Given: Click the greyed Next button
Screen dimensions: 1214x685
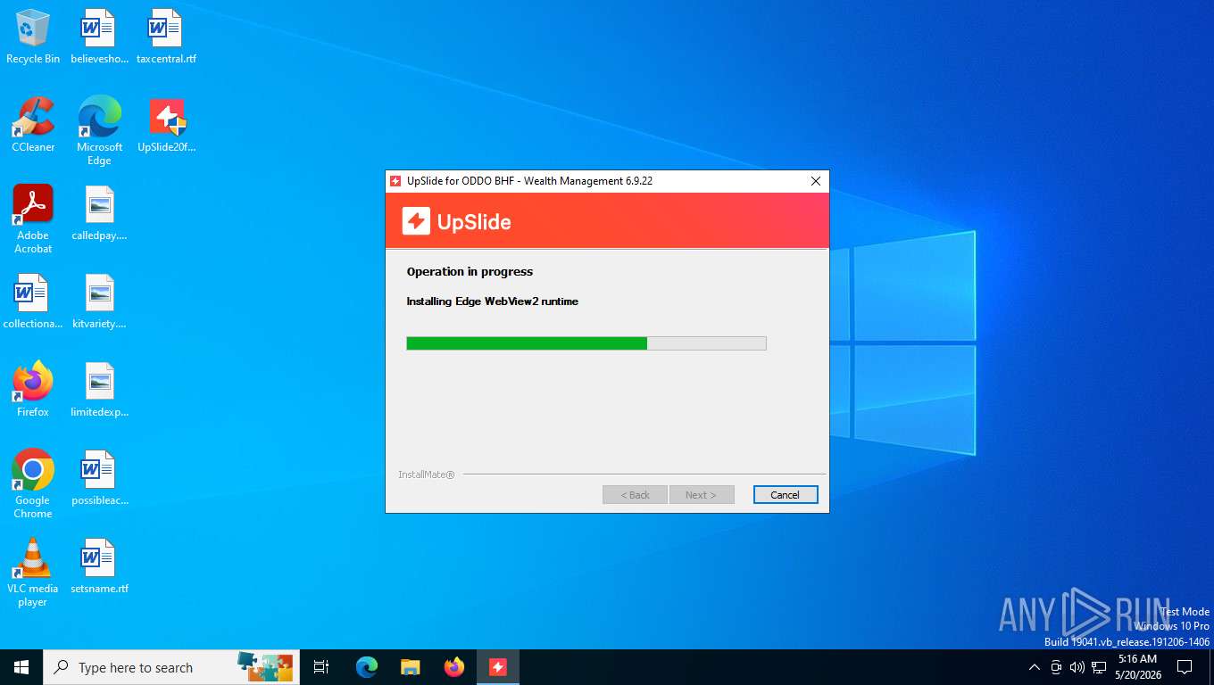Looking at the screenshot, I should click(x=702, y=495).
